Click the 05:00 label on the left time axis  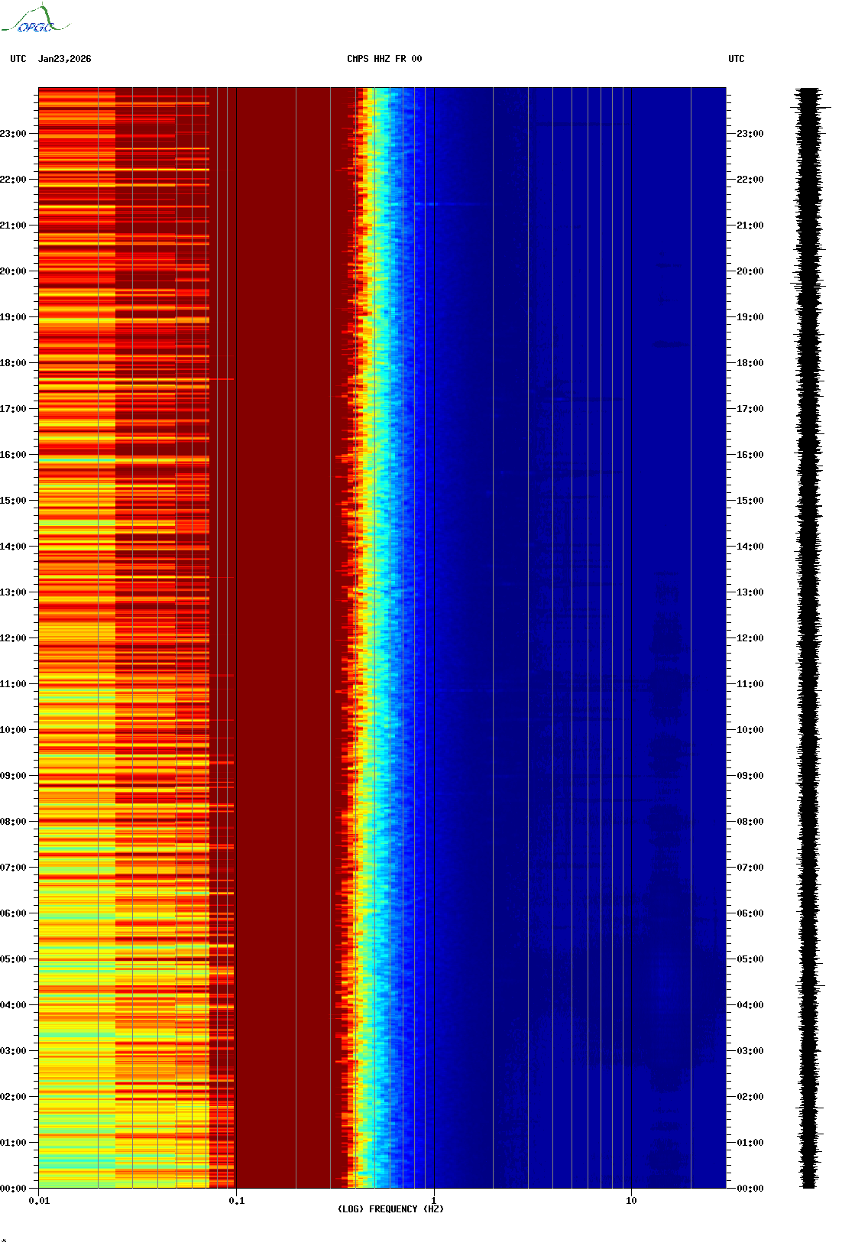(x=13, y=959)
